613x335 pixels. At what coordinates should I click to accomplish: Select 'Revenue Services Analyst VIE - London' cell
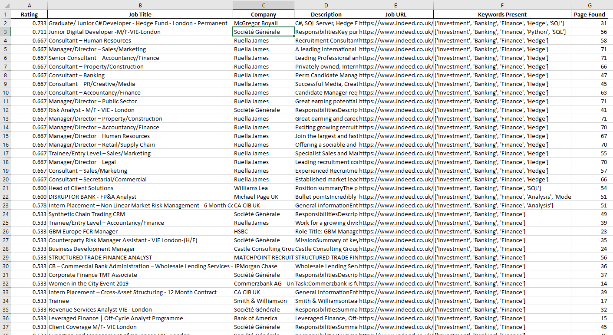[140, 309]
